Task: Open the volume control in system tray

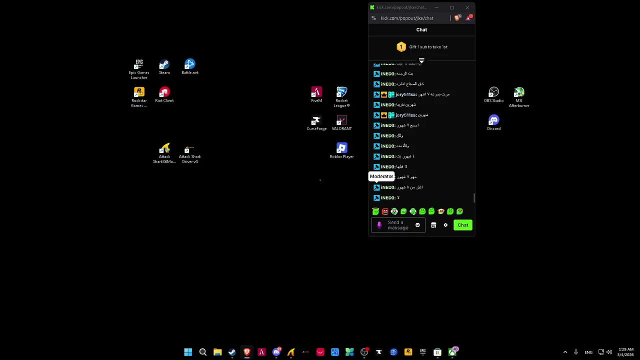Action: point(609,352)
